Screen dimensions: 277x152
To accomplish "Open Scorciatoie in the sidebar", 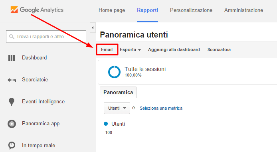I will pos(35,80).
